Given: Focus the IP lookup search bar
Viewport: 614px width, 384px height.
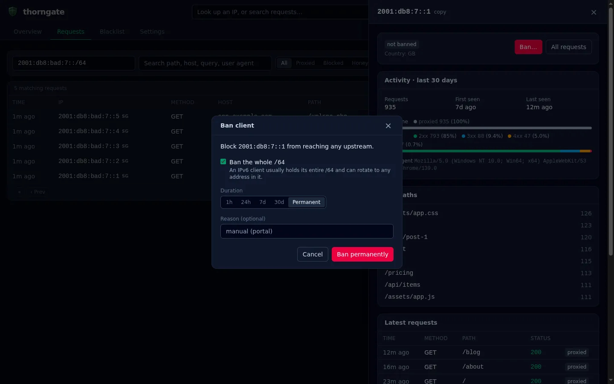Looking at the screenshot, I should (x=280, y=12).
